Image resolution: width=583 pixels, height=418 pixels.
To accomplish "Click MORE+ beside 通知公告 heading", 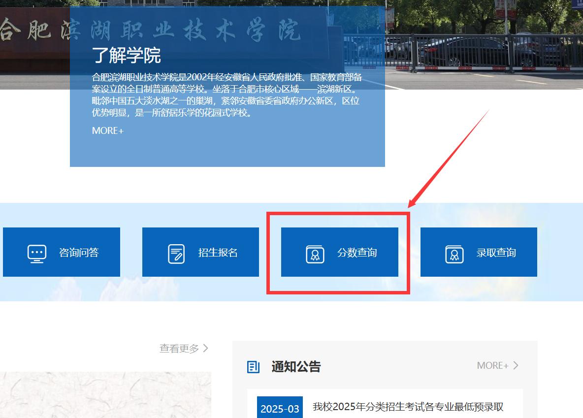I will (x=493, y=365).
